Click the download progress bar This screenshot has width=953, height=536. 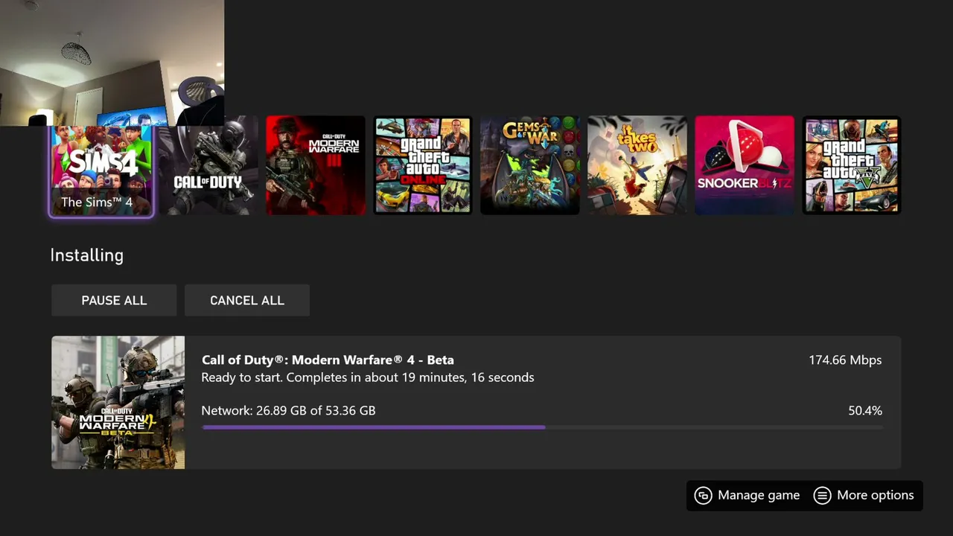543,427
